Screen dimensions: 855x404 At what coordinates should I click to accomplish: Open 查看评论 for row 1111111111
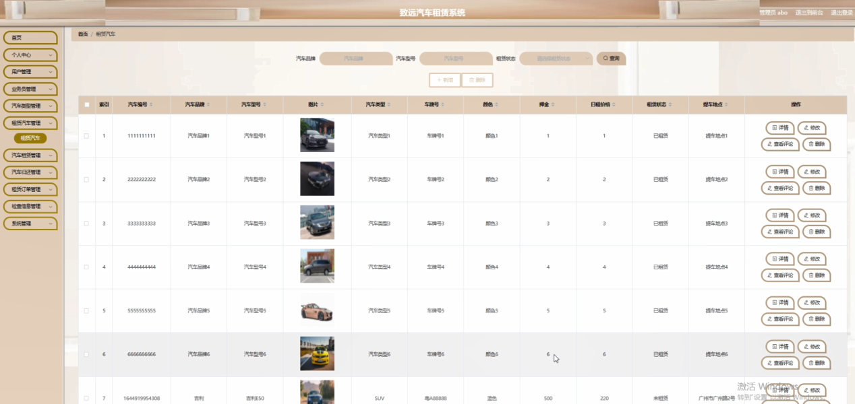point(780,144)
